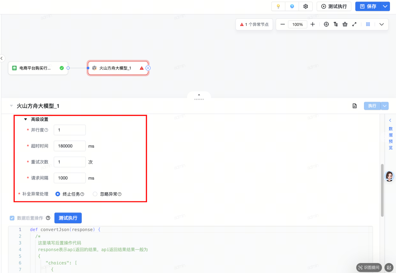This screenshot has width=396, height=273.
Task: Clear canvas with the broom icon
Action: [x=345, y=24]
